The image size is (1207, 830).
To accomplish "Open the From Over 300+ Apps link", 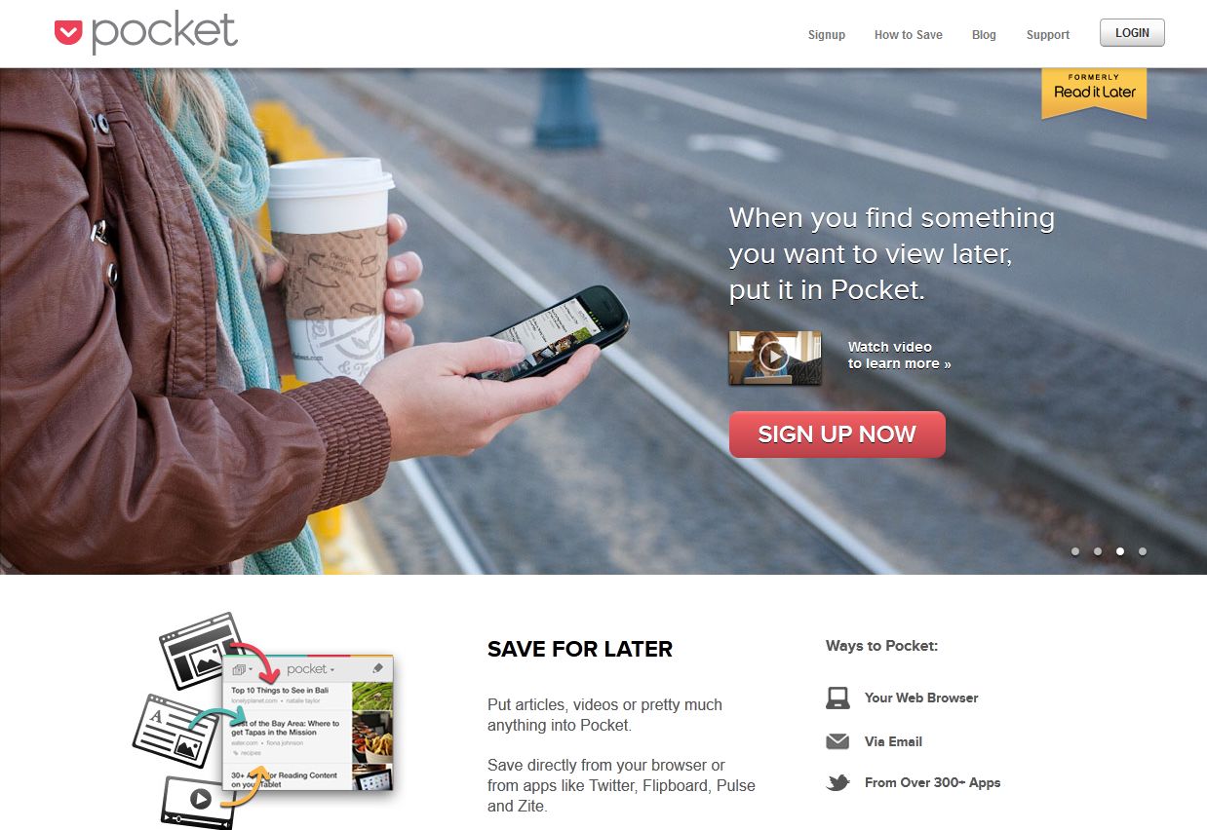I will click(x=932, y=782).
